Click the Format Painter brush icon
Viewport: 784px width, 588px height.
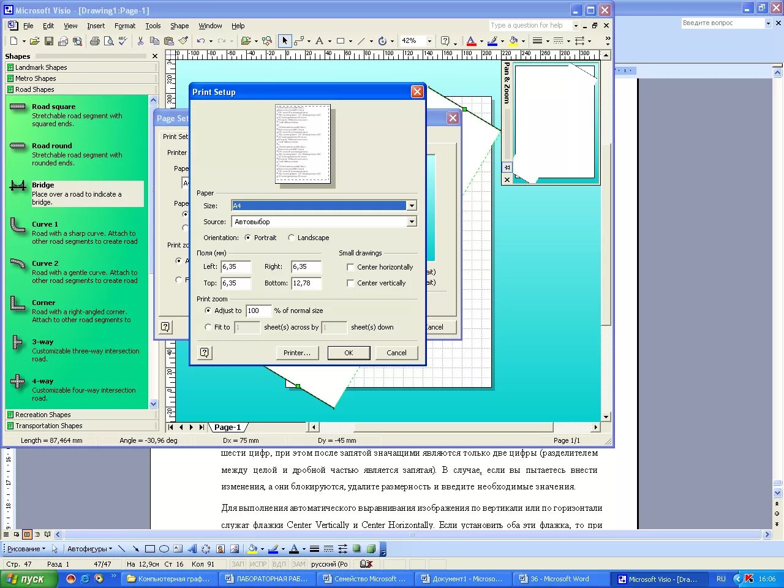(183, 41)
